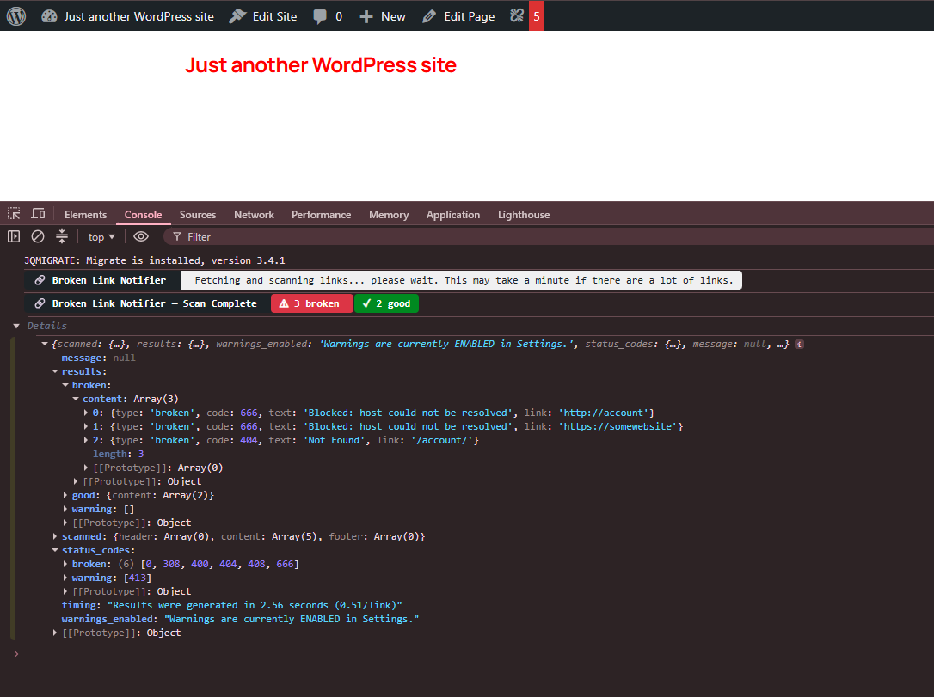Clear the console with the clear icon
This screenshot has height=697, width=934.
tap(38, 236)
